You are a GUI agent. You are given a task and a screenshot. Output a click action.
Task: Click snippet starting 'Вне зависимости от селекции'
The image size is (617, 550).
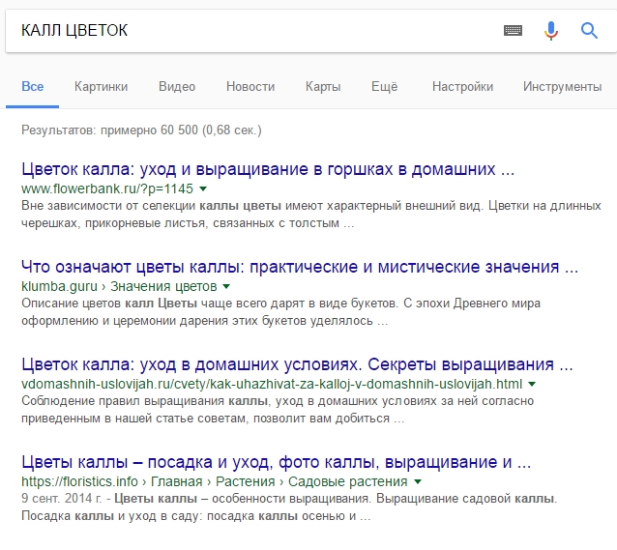[310, 215]
